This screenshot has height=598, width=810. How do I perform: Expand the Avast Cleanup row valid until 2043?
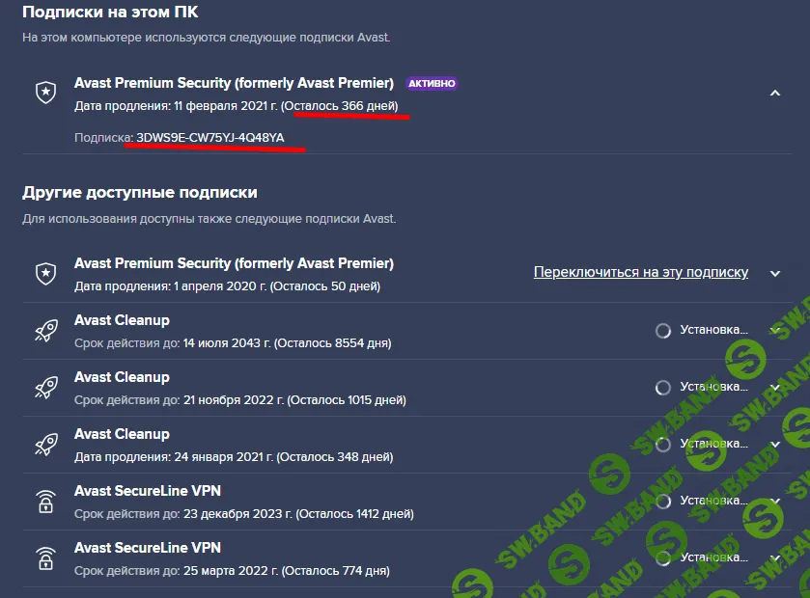pos(774,331)
